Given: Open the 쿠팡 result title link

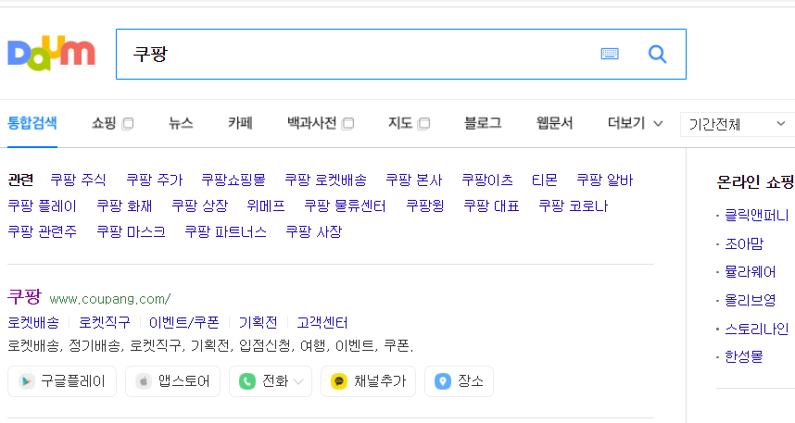Looking at the screenshot, I should click(x=24, y=297).
